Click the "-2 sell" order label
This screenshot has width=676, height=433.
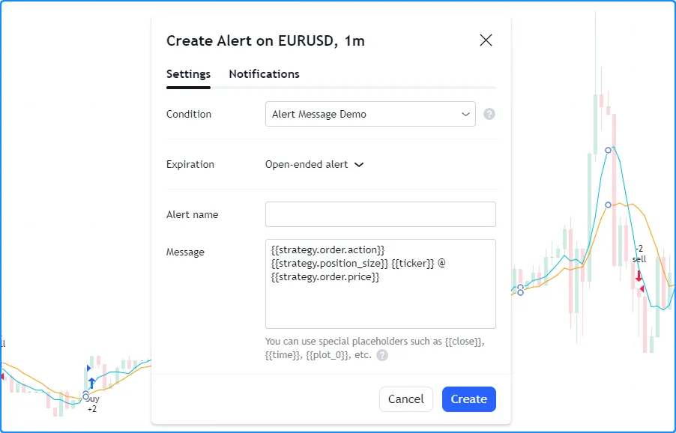pyautogui.click(x=639, y=254)
